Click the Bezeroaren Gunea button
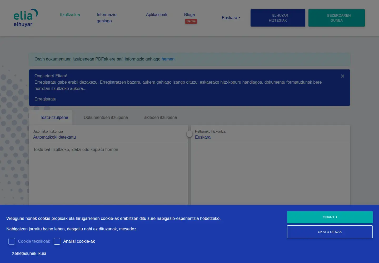 pyautogui.click(x=337, y=18)
